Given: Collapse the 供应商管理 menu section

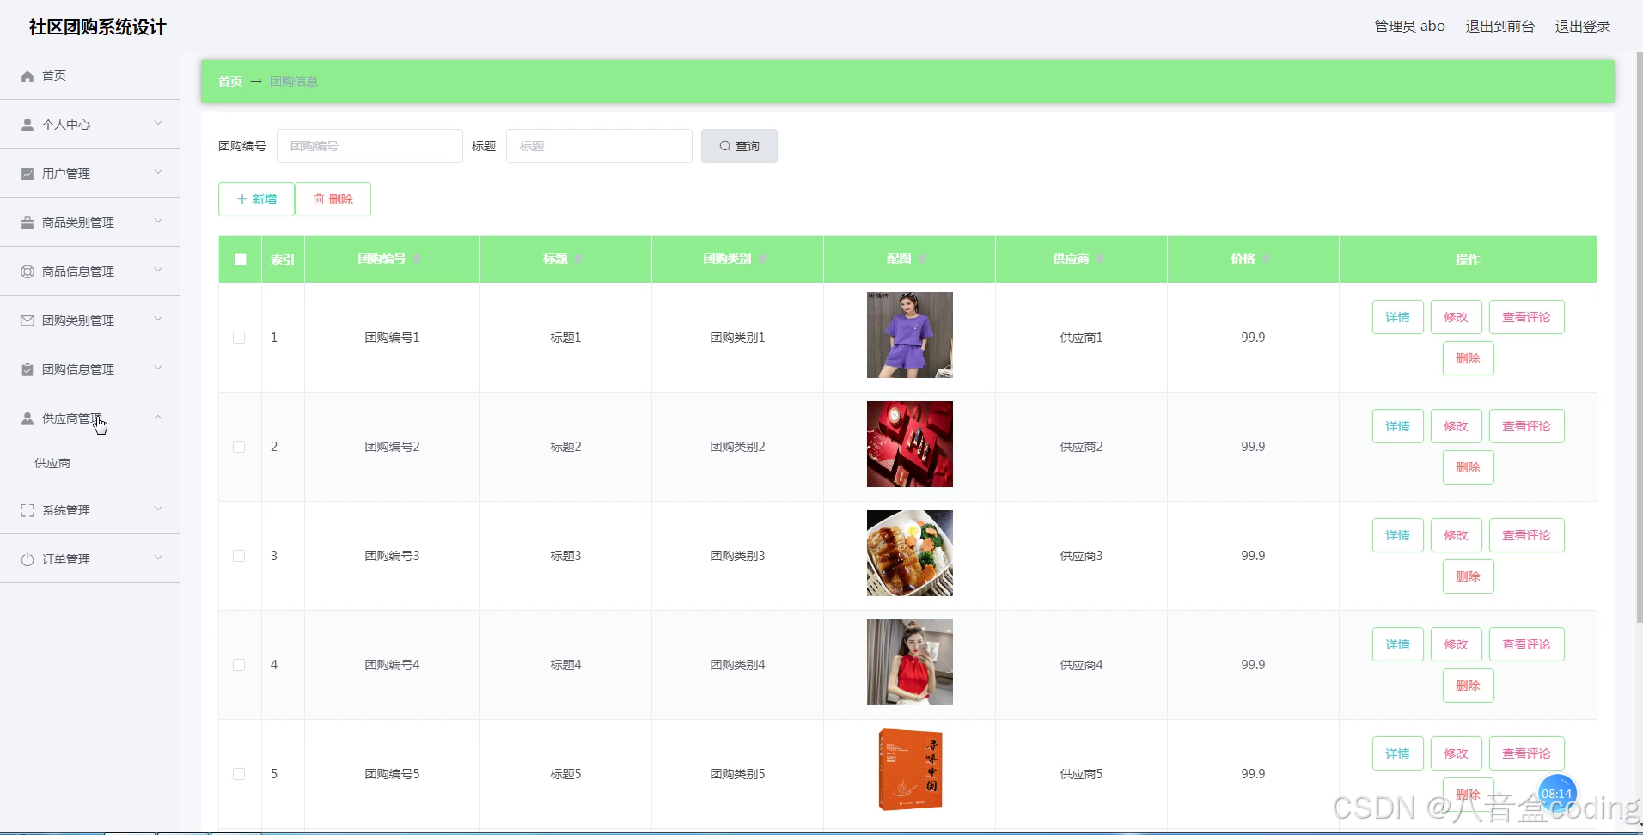Looking at the screenshot, I should point(90,417).
